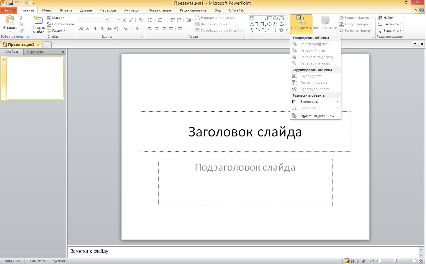The height and width of the screenshot is (264, 426).
Task: Click the increase list level indent icon
Action: coord(179,20)
